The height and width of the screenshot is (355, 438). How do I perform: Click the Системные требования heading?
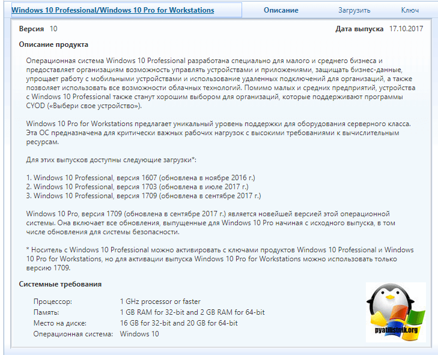coord(60,284)
